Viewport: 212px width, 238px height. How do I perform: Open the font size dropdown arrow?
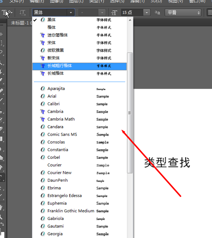coord(146,13)
